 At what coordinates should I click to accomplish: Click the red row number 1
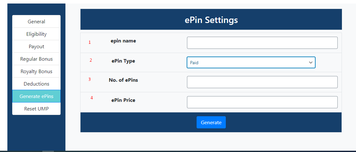pos(89,42)
